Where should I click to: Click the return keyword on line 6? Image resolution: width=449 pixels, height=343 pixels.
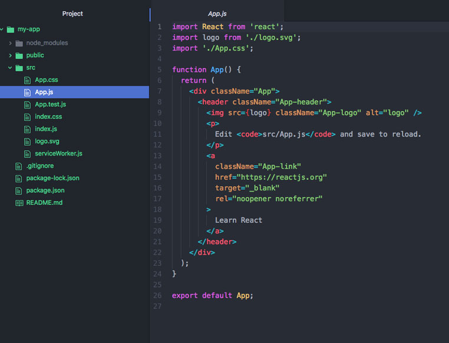[x=194, y=81]
